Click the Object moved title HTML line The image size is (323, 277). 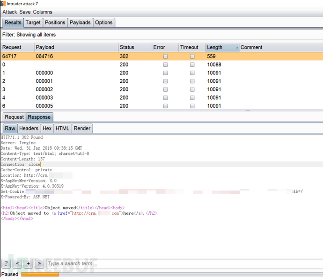63,208
